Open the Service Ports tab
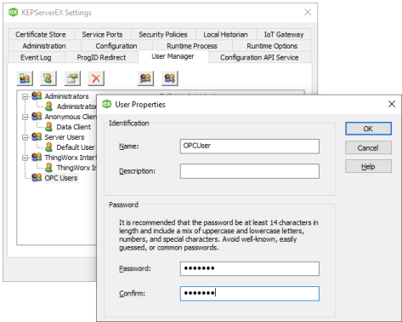The width and height of the screenshot is (402, 322). click(x=102, y=34)
